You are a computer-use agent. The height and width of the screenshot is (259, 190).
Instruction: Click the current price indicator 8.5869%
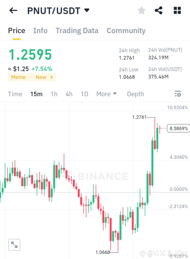178,128
